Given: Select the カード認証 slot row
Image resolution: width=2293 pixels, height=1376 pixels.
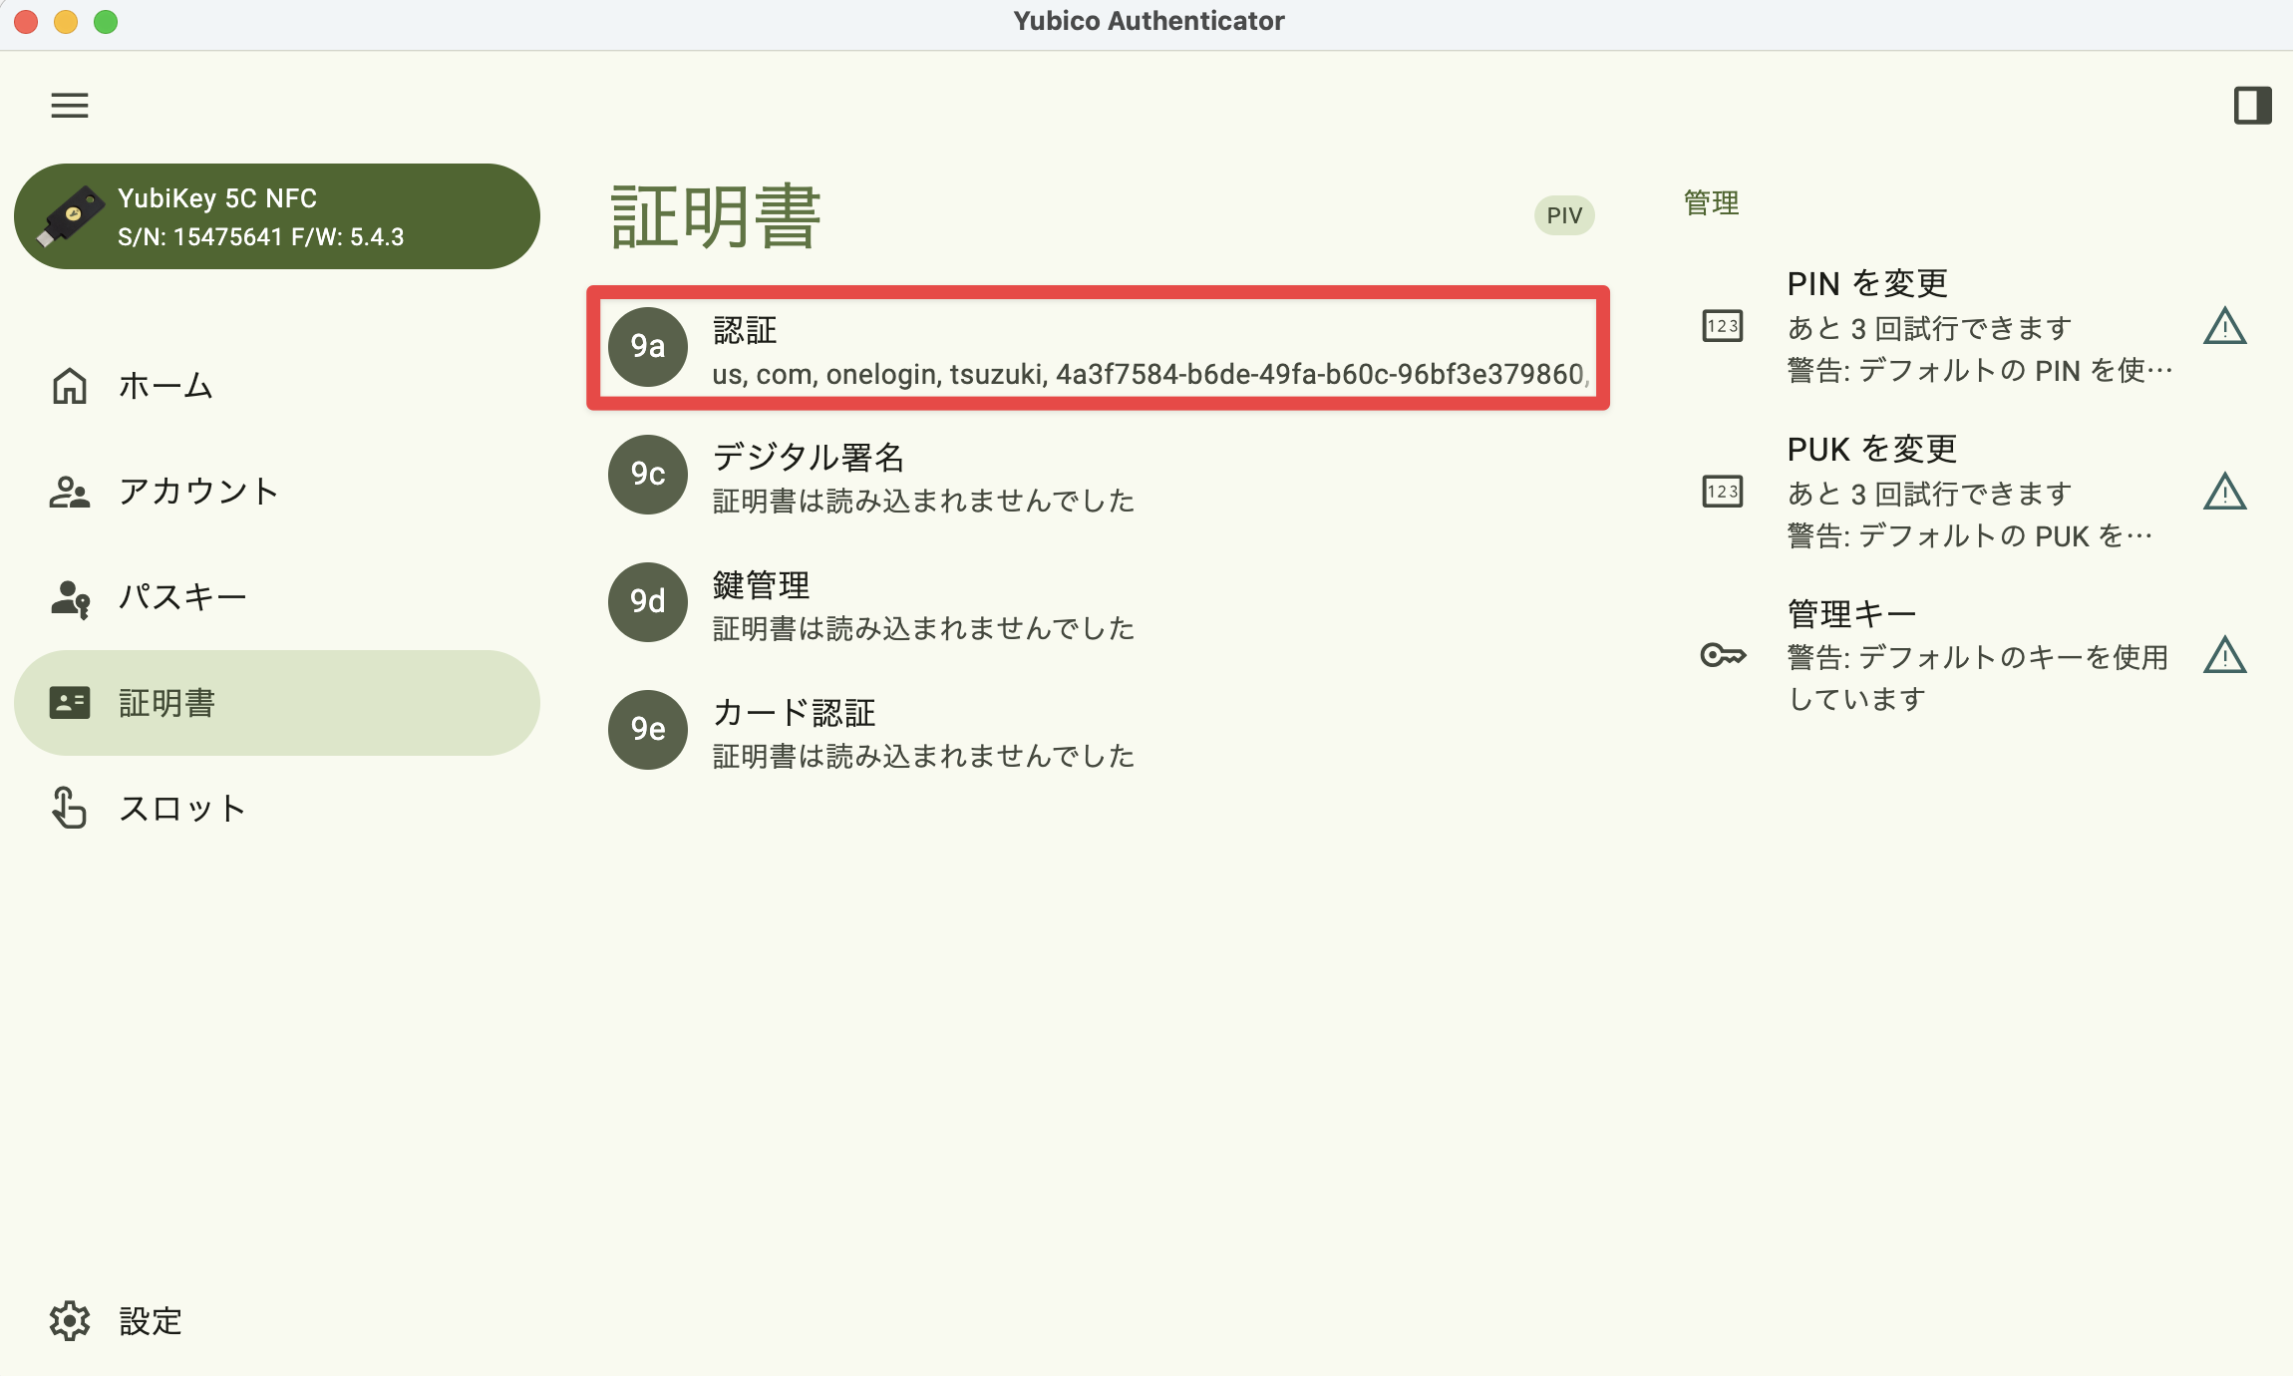Looking at the screenshot, I should click(x=1099, y=730).
